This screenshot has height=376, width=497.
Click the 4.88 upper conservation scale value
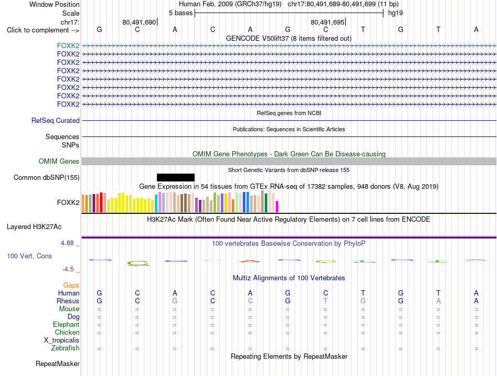click(x=67, y=243)
